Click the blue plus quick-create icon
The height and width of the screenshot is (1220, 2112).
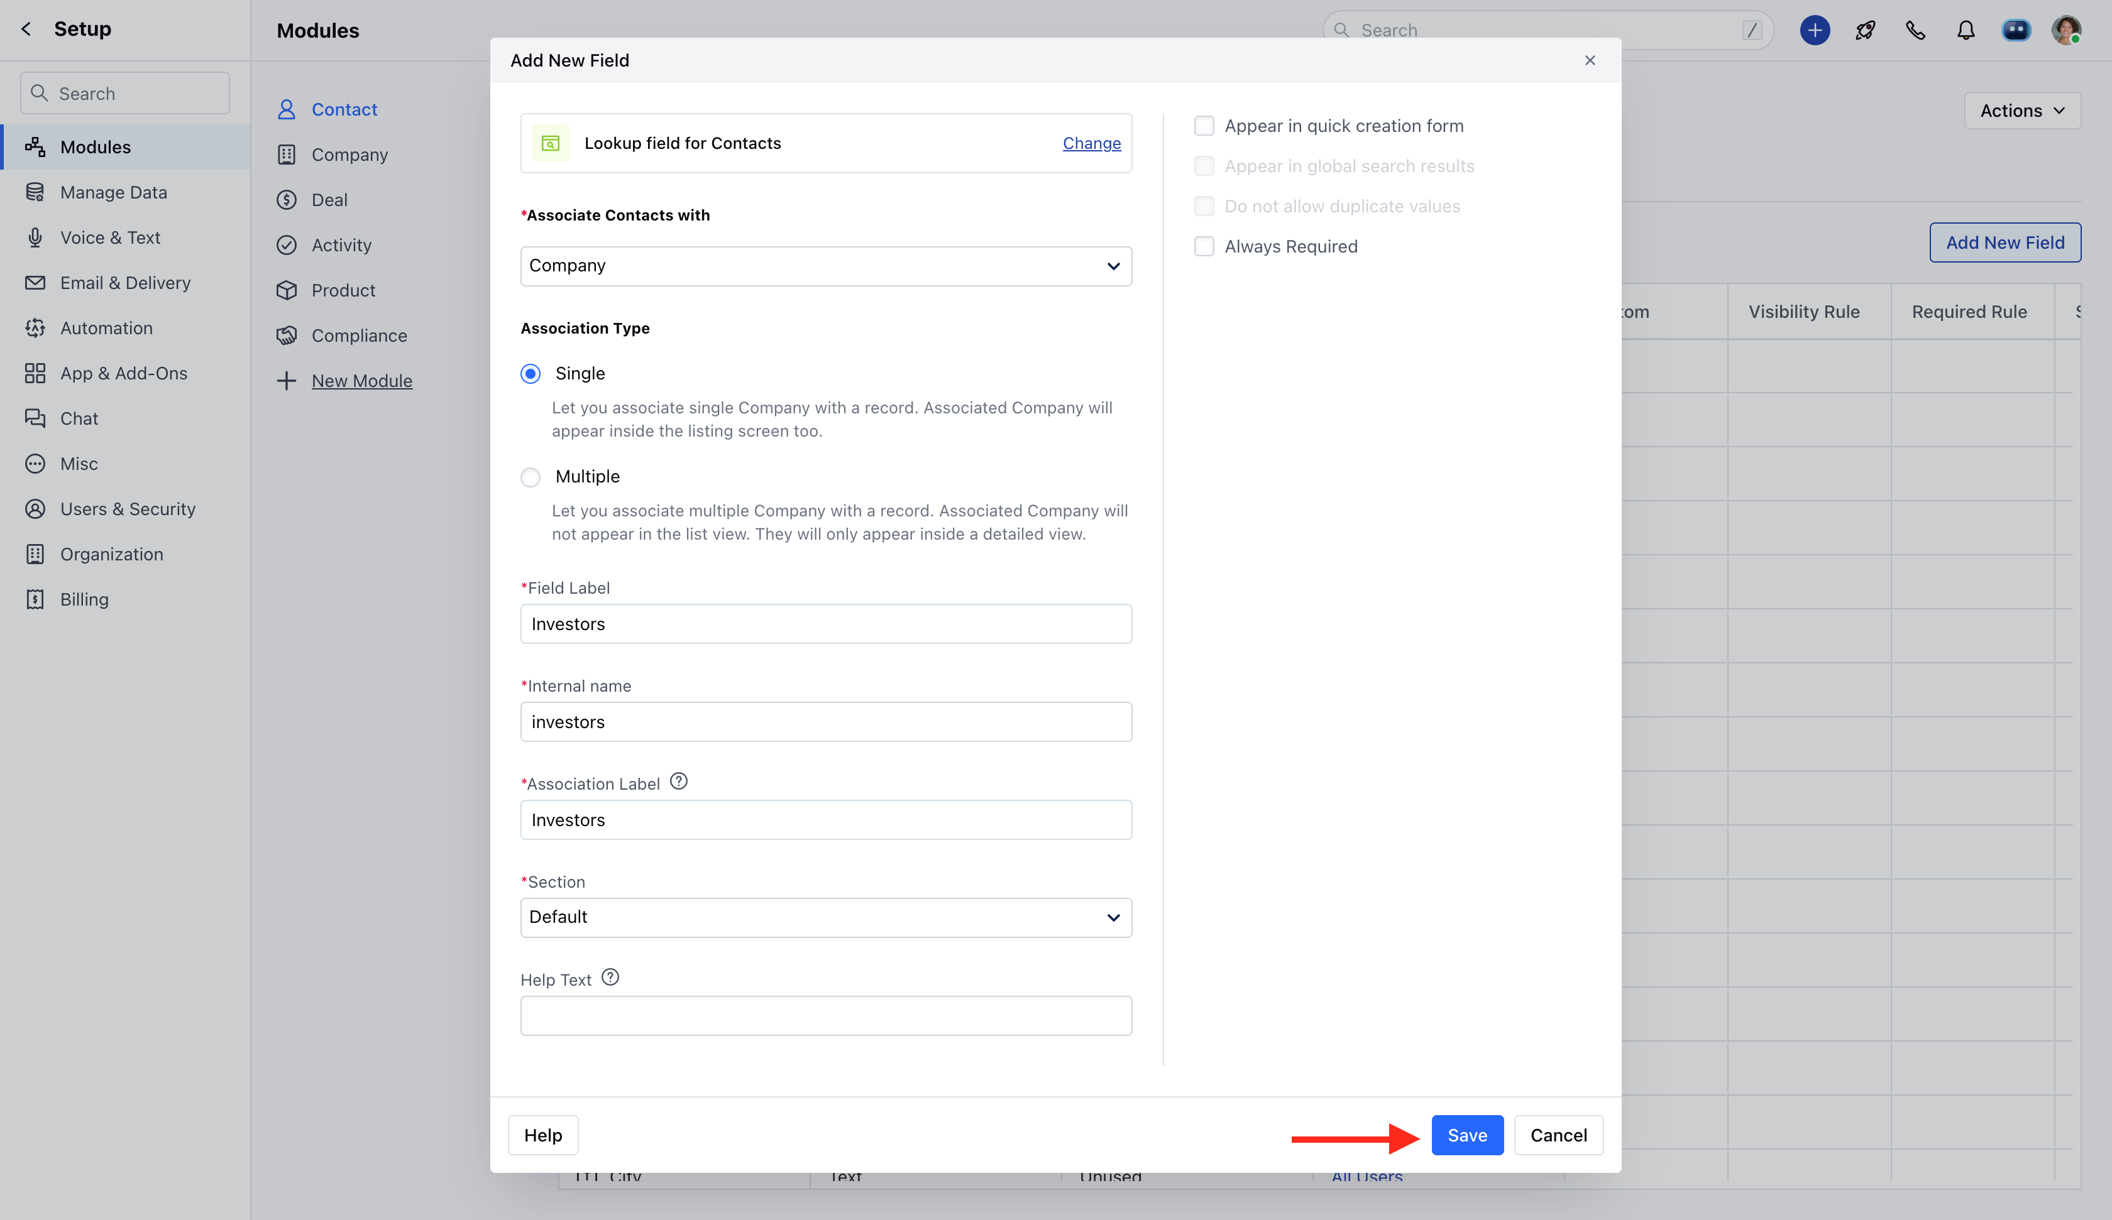[1815, 30]
